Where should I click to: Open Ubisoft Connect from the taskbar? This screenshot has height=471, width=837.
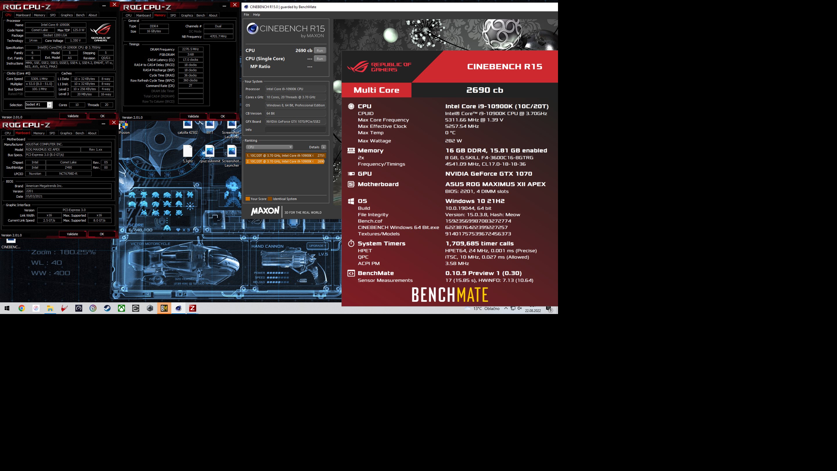click(x=93, y=308)
